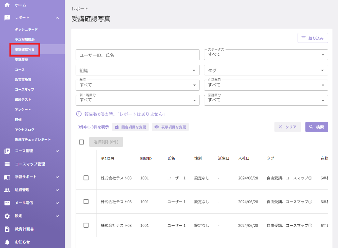Click the ユーザーID、氏名 input field
338x248 pixels.
pyautogui.click(x=138, y=55)
